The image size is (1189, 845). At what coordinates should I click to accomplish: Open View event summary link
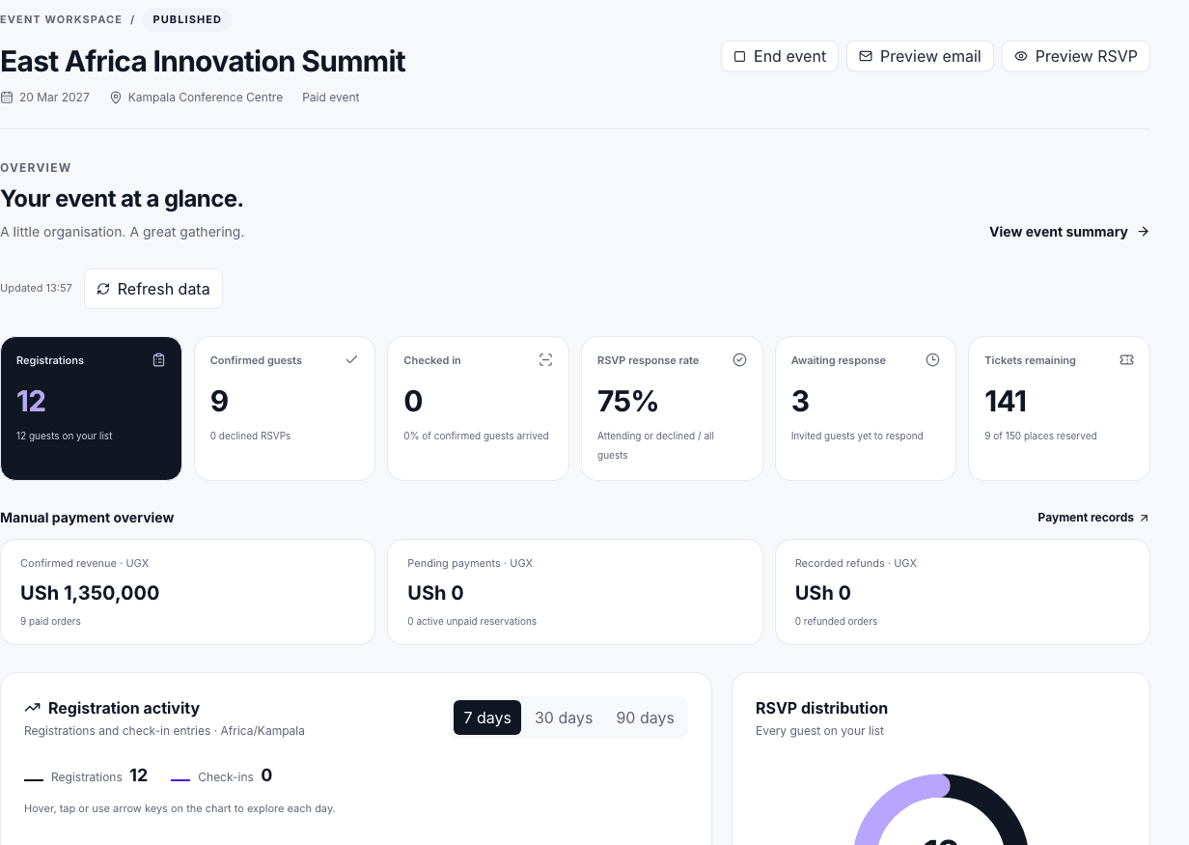[x=1069, y=232]
